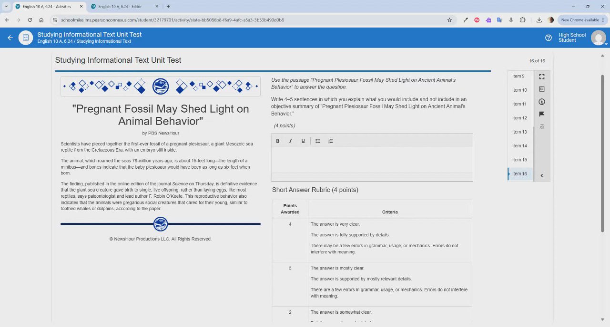Click the Points Awarded column header
The height and width of the screenshot is (327, 610).
pos(290,209)
